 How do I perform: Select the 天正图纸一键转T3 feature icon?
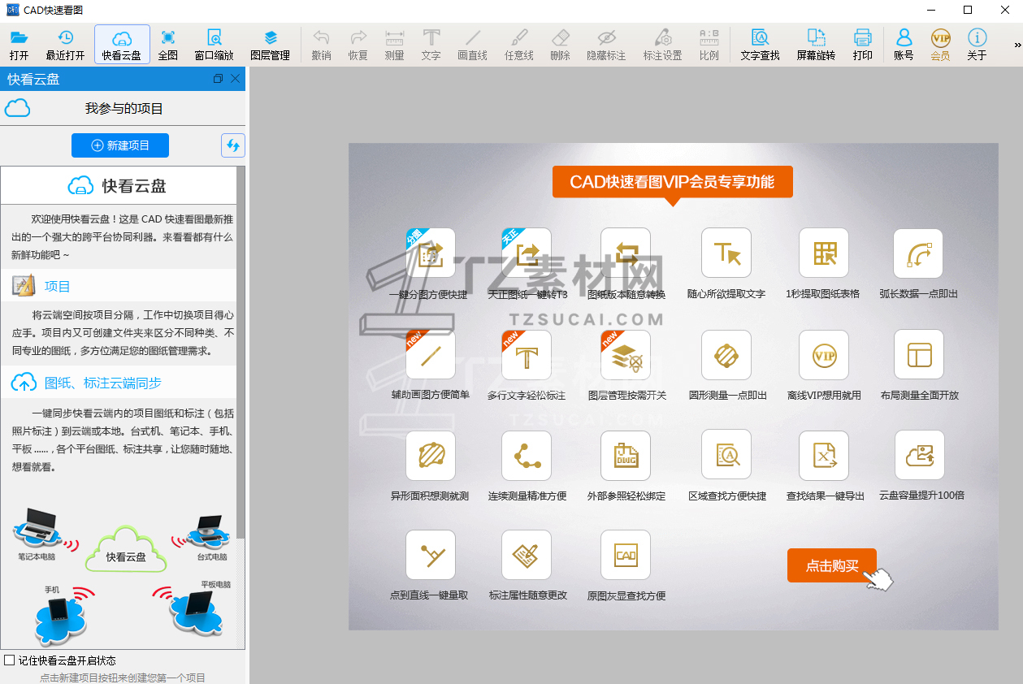click(527, 253)
